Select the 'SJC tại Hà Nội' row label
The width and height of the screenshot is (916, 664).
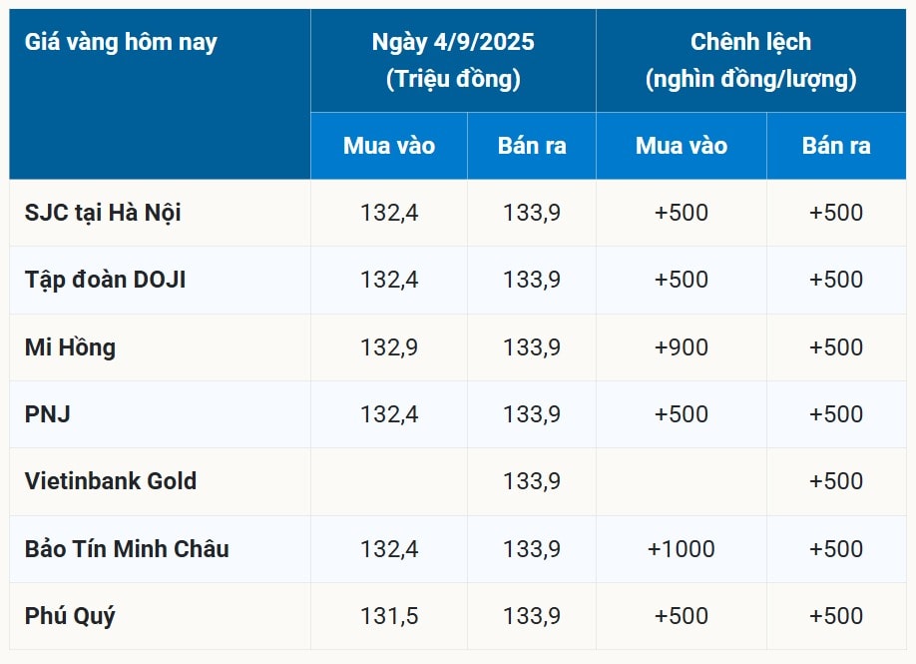[x=103, y=213]
